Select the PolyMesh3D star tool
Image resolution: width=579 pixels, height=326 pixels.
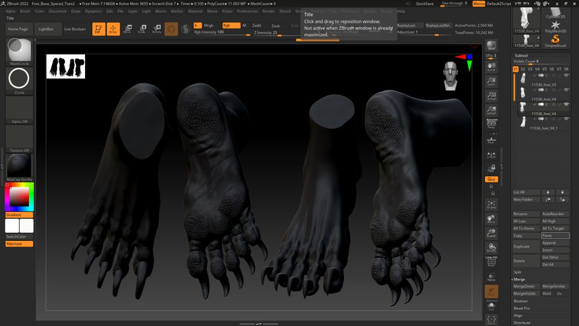(555, 27)
